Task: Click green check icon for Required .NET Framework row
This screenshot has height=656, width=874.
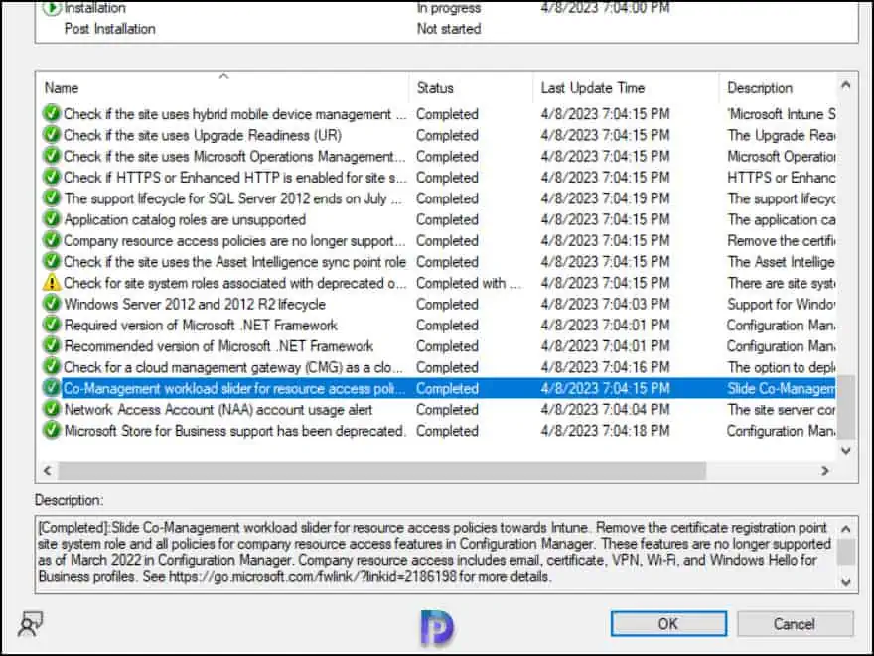Action: pos(52,326)
